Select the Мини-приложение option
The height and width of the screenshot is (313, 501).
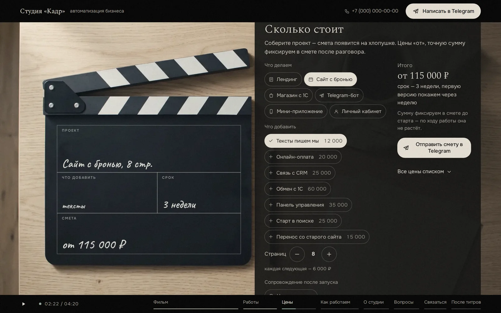[x=296, y=111]
